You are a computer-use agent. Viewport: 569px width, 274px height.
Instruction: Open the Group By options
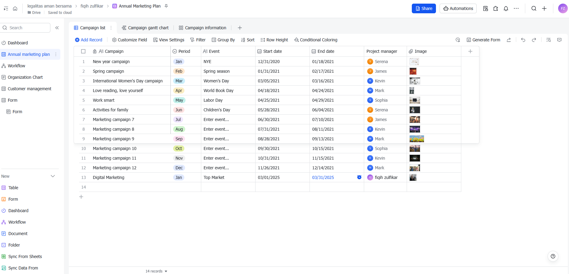click(223, 40)
